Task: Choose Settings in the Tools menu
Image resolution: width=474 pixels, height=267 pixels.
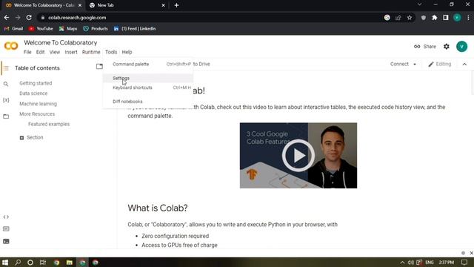Action: pos(148,78)
